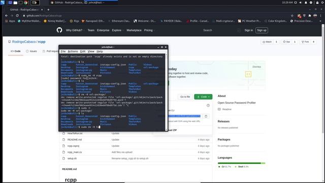Screen dimensions: 325x183
Task: Open the Team link in GitHub header
Action: 91,30
